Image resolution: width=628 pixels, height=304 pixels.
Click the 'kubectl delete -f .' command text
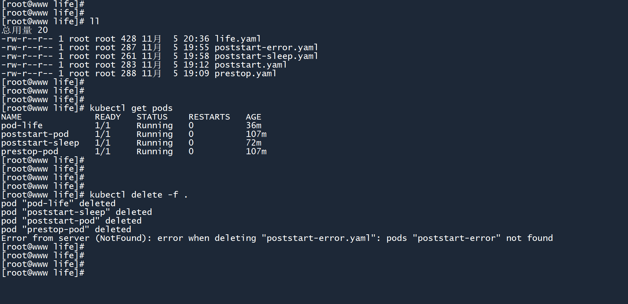pyautogui.click(x=139, y=195)
